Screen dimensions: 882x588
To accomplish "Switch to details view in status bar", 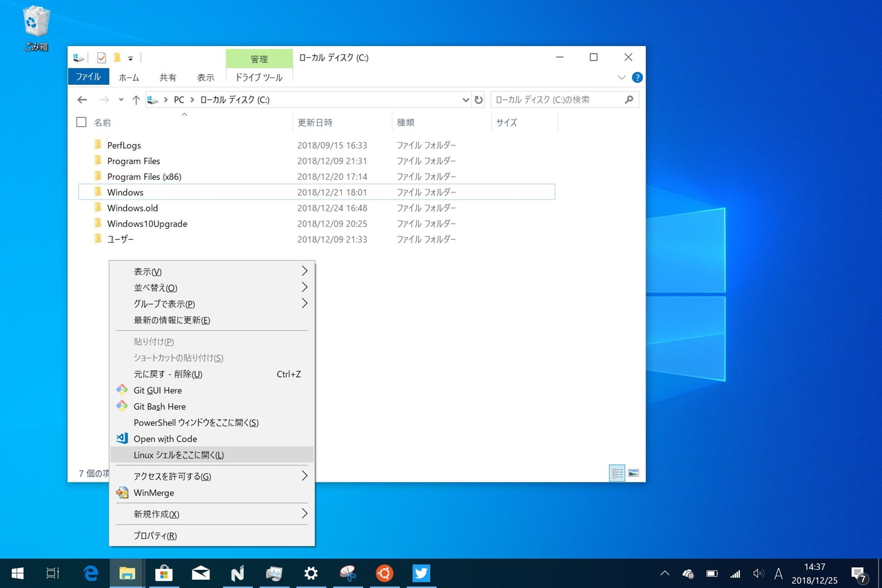I will point(617,473).
